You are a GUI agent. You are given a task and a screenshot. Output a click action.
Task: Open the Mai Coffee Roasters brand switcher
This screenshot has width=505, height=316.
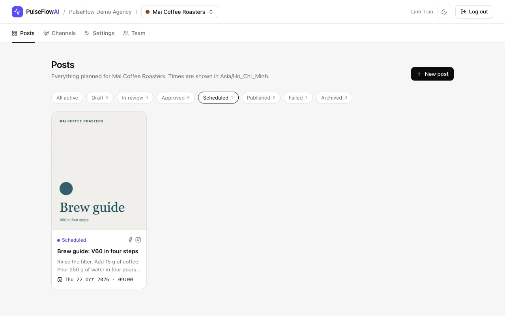pyautogui.click(x=180, y=12)
